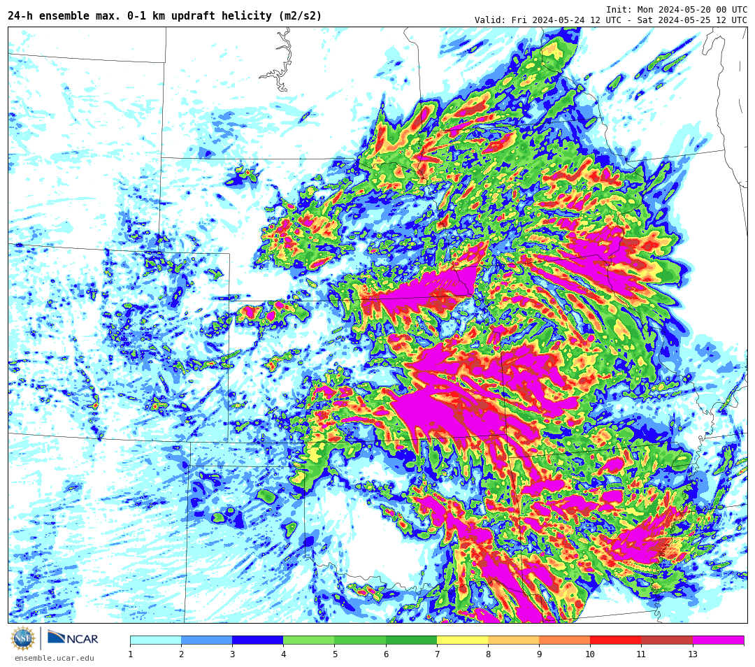Click the NSF logo emblem
Screen dimensions: 755x667
23,638
